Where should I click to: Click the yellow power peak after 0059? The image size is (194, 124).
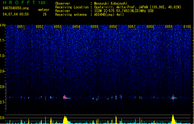click(173, 119)
